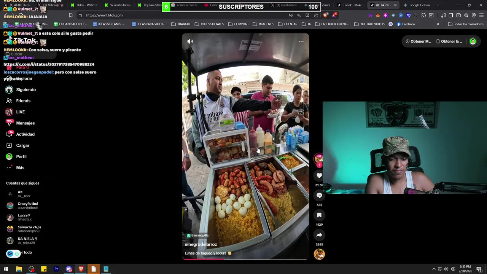Open the browser extensions puzzle icon
Viewport: 487px width, 274px height.
[x=423, y=15]
